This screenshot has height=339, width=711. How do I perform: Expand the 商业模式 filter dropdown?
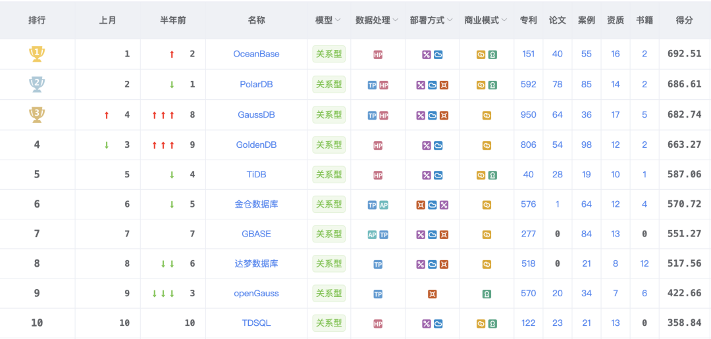pos(504,20)
